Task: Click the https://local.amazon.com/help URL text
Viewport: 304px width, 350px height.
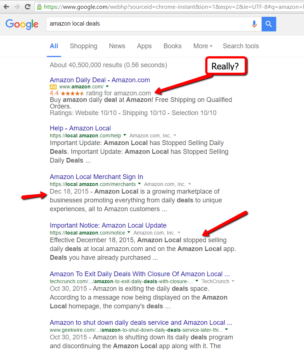Action: 85,136
